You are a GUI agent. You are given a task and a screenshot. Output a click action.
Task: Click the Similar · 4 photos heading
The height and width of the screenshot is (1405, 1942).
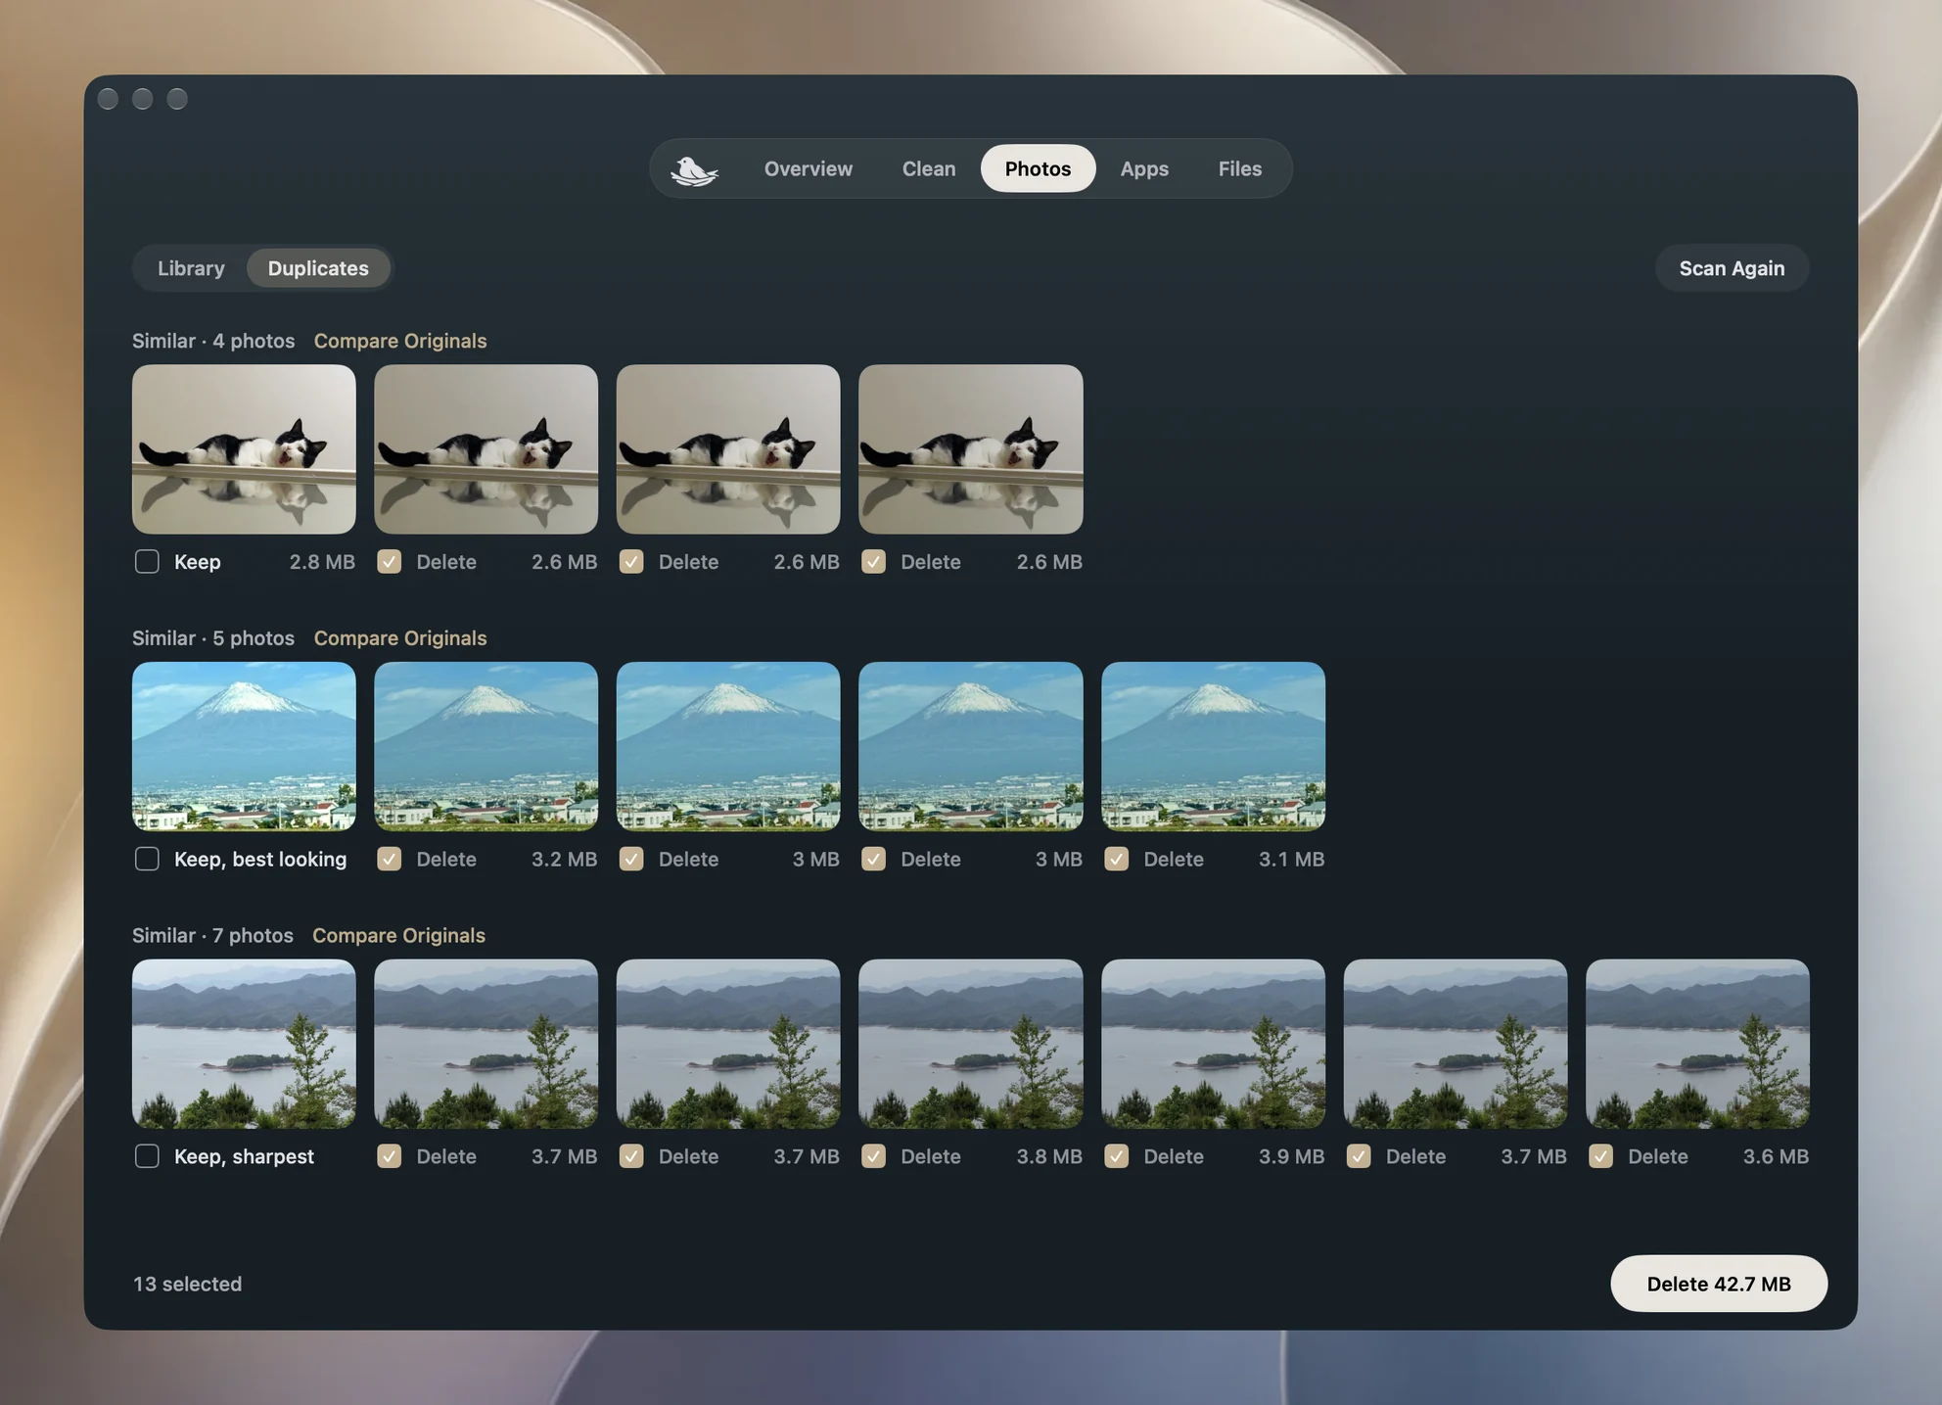pos(213,341)
